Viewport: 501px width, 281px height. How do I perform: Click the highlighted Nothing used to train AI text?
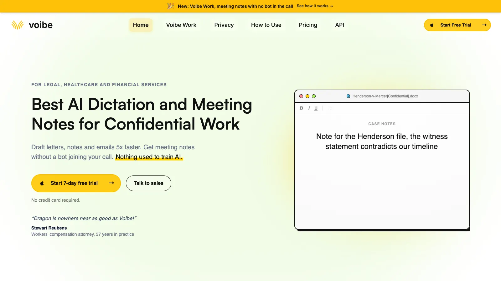coord(149,157)
